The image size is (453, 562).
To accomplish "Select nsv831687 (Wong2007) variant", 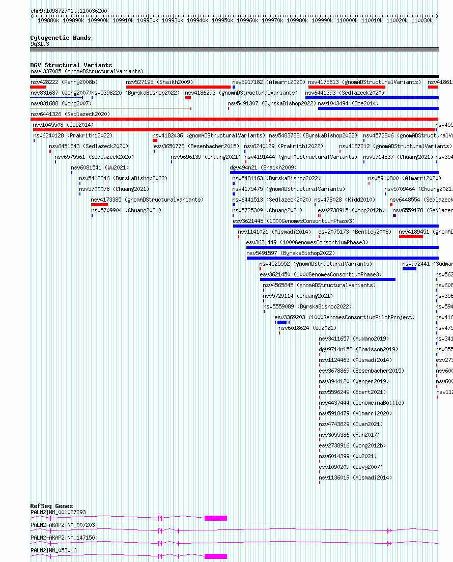I will tap(60, 93).
